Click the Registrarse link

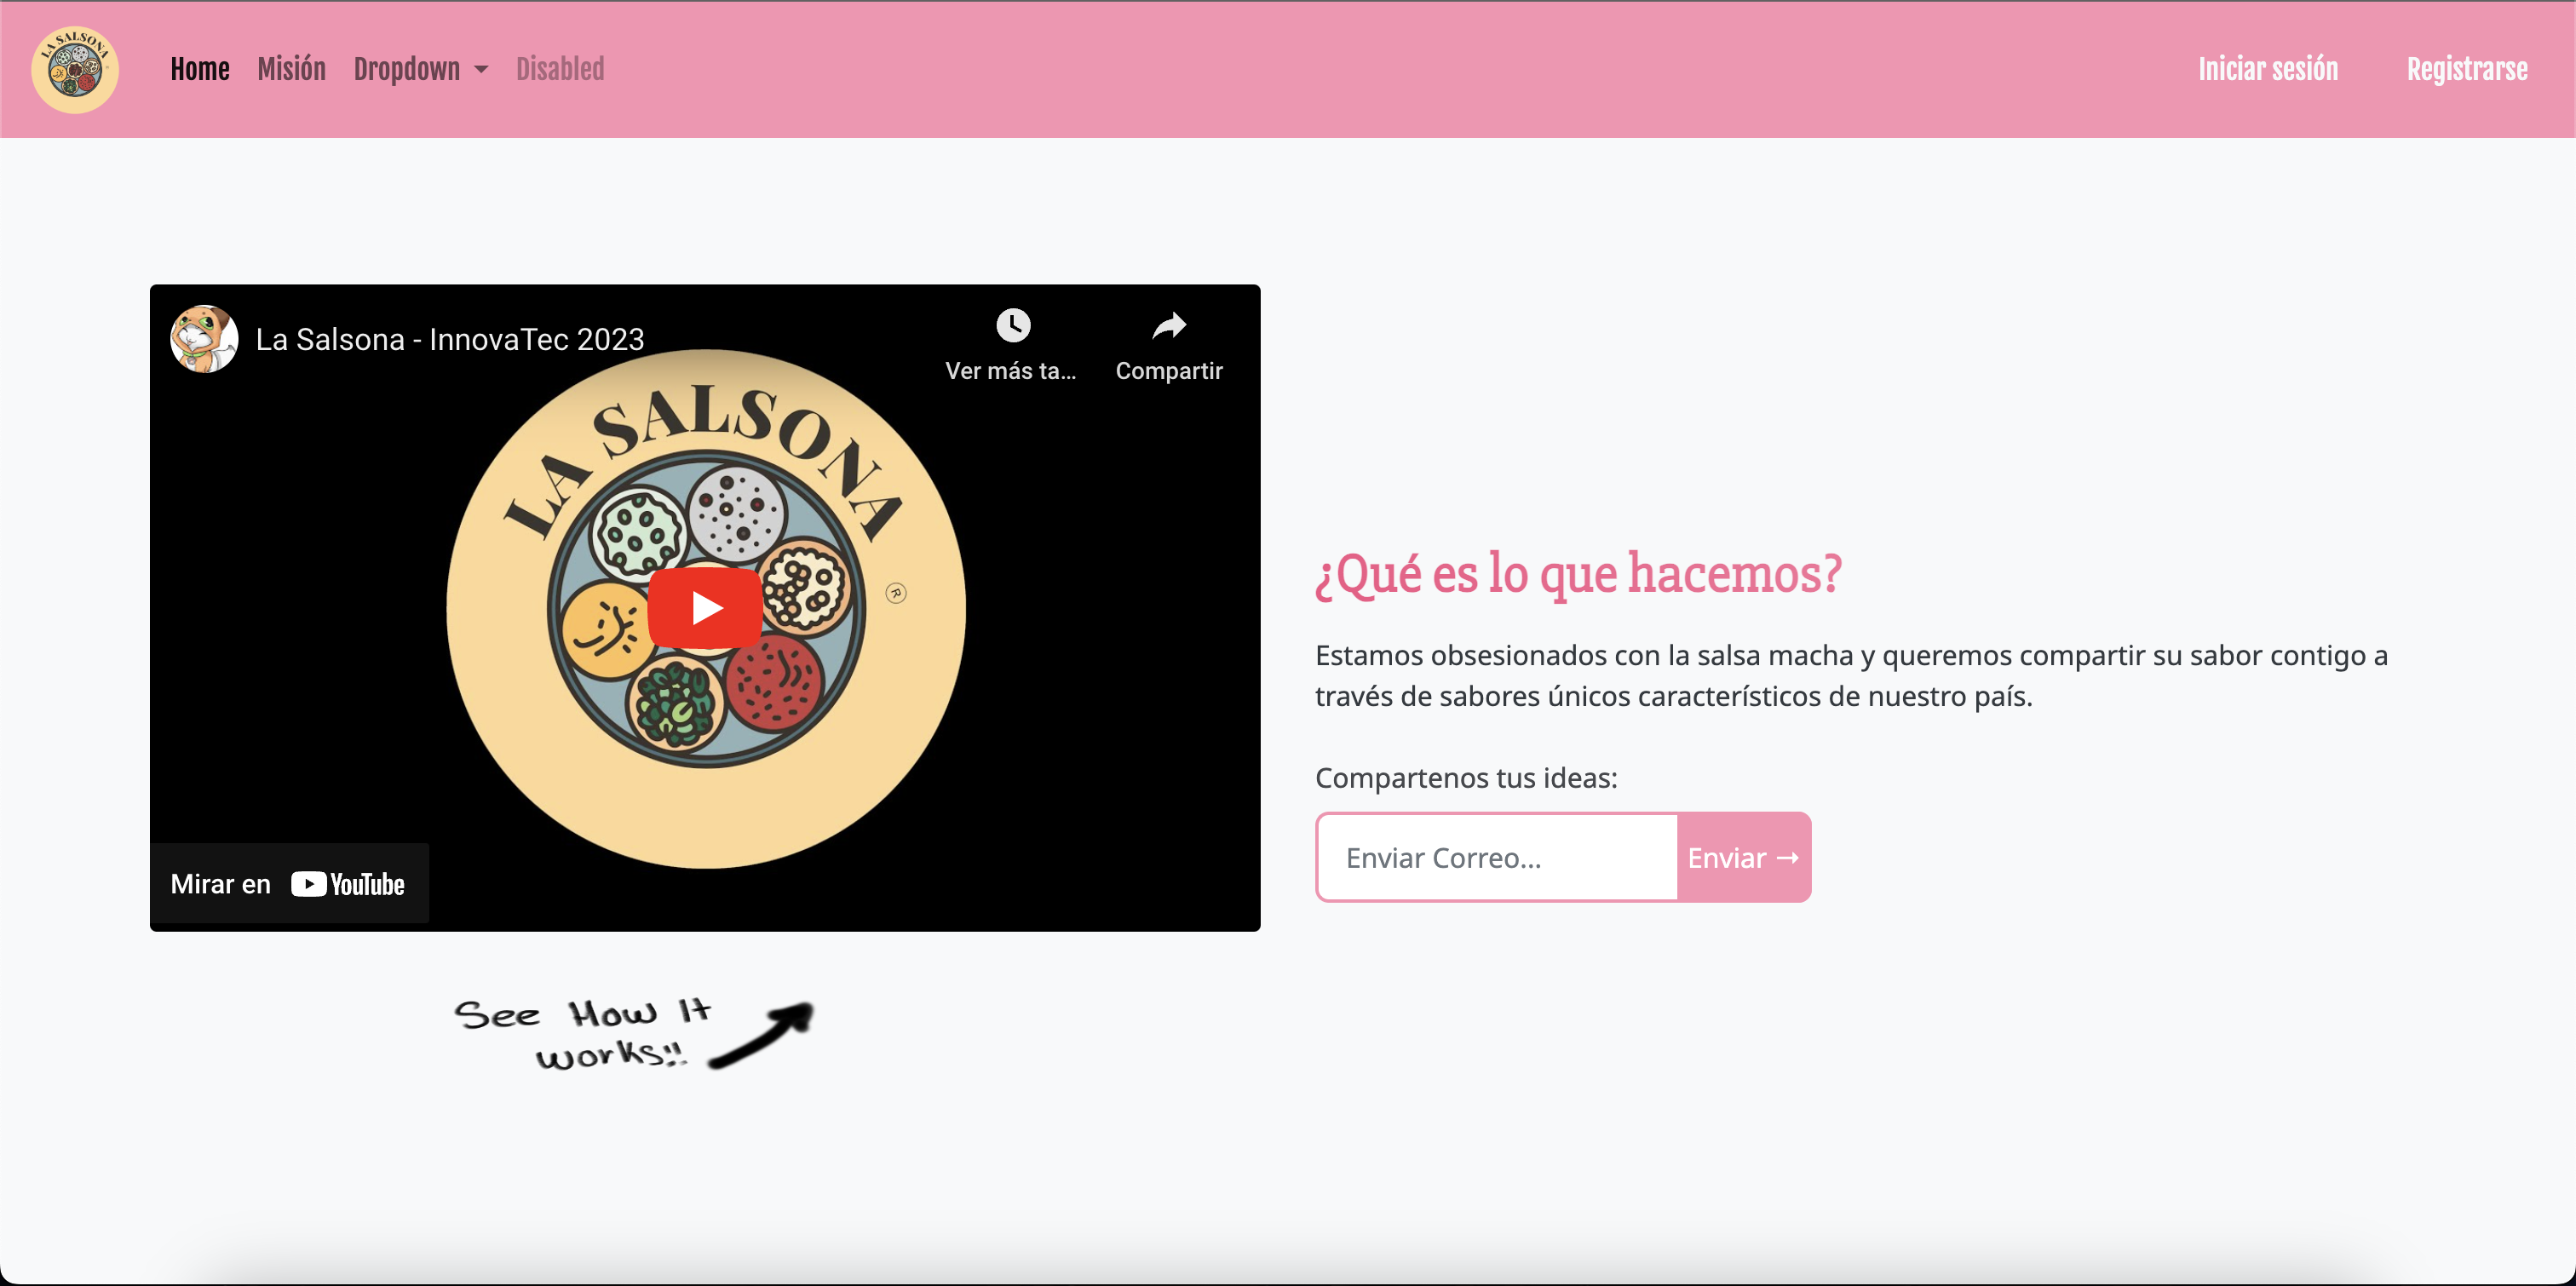click(2466, 69)
